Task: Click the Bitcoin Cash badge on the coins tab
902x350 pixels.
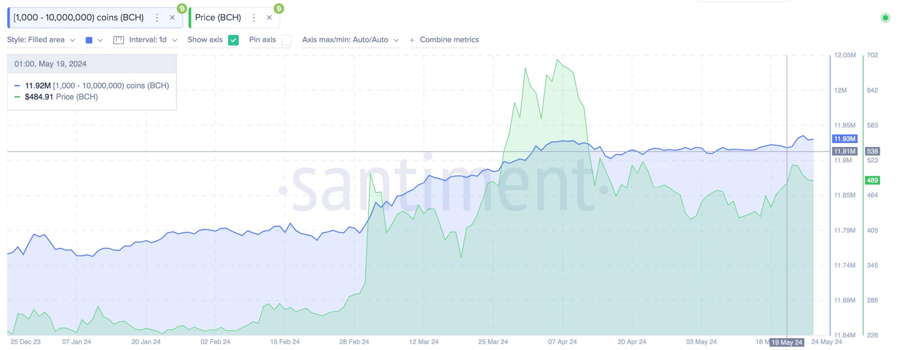Action: coord(182,8)
